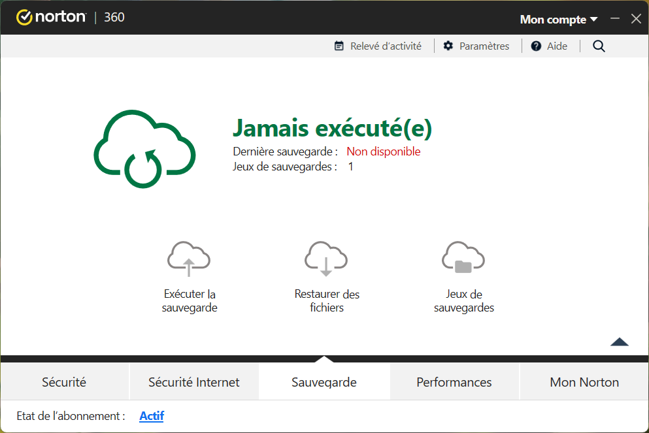Open Relevé d'activité calendar icon

pos(339,46)
